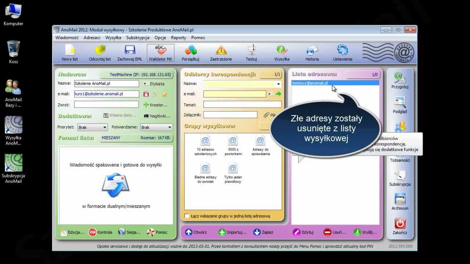Viewport: 470px width, 264px height.
Task: Click the Nagłówki button
Action: (157, 116)
